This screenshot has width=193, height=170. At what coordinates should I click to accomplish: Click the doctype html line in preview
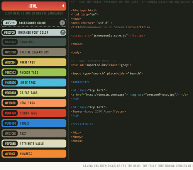(x=84, y=10)
